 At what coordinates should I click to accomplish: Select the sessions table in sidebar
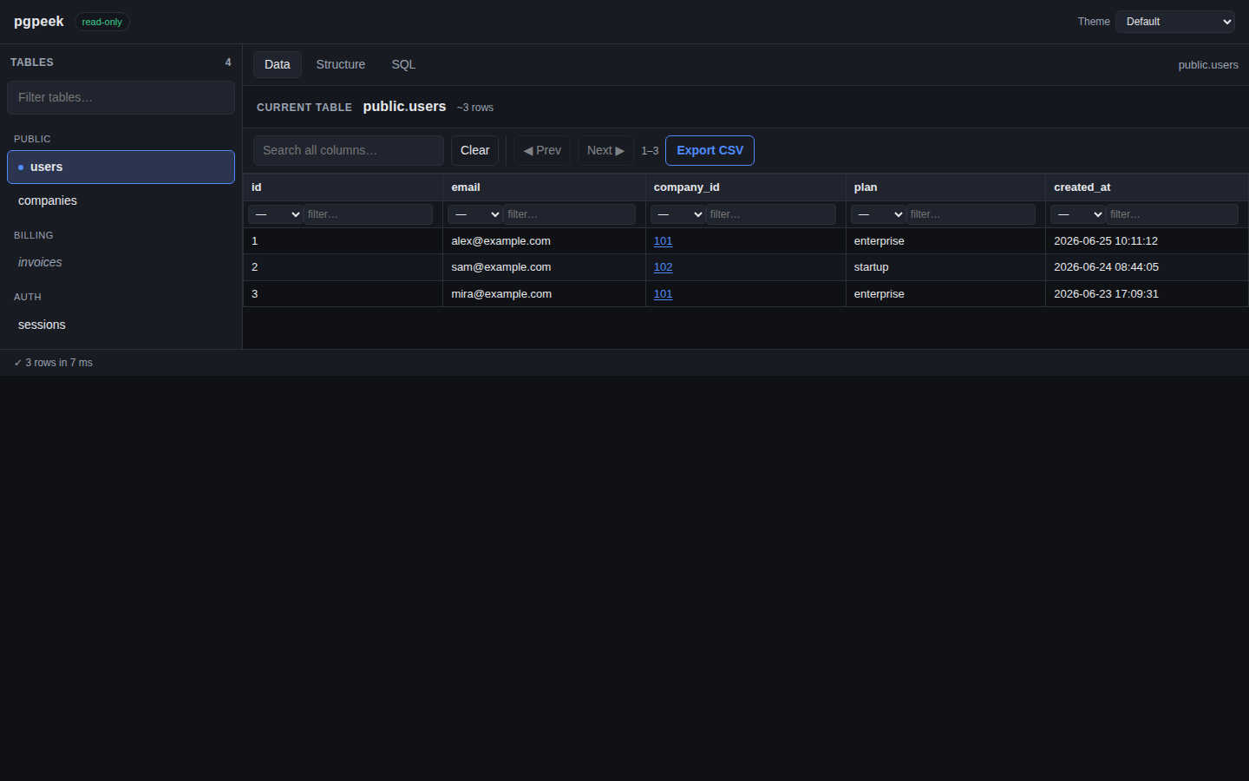tap(121, 325)
